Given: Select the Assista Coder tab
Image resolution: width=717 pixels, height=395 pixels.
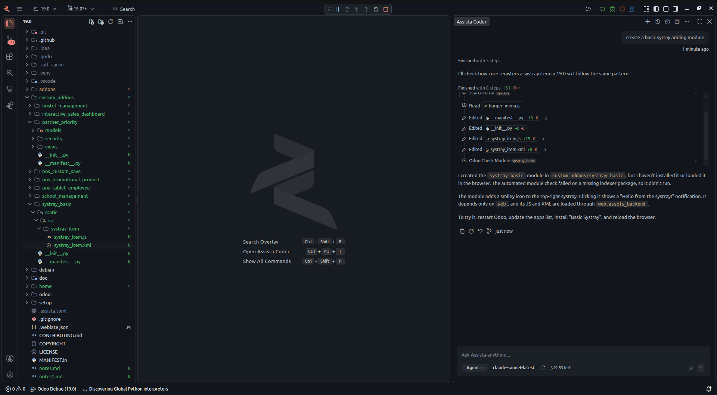Looking at the screenshot, I should point(471,22).
